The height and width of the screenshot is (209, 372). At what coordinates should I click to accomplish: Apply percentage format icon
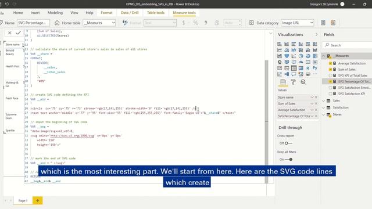click(x=195, y=23)
